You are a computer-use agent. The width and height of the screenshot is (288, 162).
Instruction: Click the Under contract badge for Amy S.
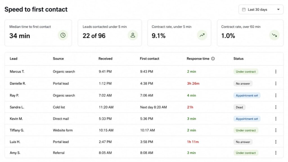(246, 153)
